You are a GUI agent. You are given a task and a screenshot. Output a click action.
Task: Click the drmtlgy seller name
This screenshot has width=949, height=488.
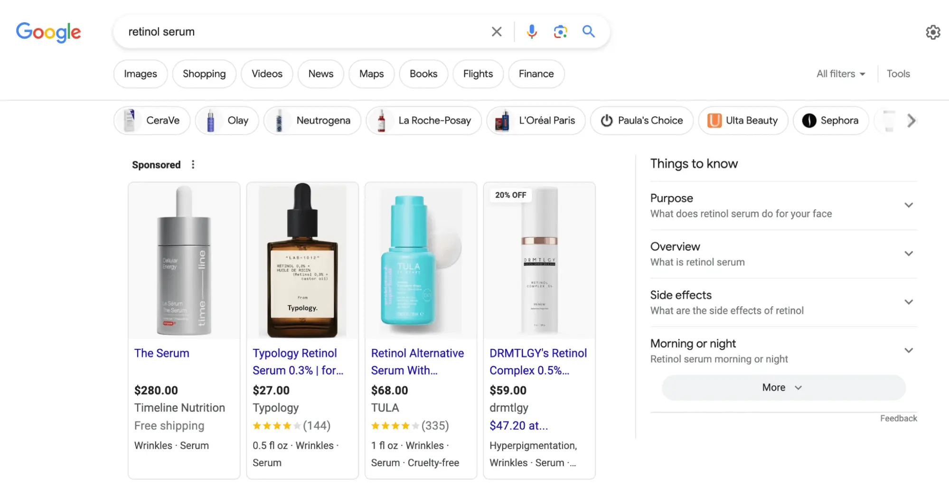click(509, 408)
